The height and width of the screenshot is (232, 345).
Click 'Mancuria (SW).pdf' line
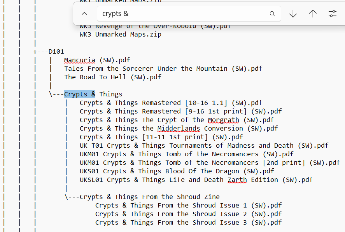pyautogui.click(x=97, y=60)
